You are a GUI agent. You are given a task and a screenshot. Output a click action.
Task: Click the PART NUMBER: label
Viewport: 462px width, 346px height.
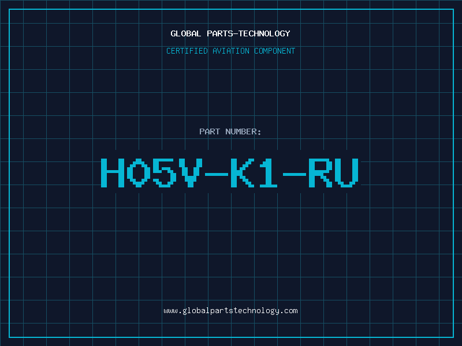(230, 131)
